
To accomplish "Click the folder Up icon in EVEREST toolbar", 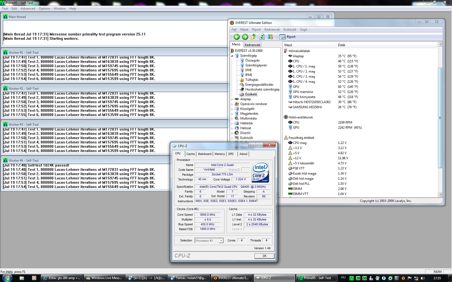I will click(x=253, y=37).
